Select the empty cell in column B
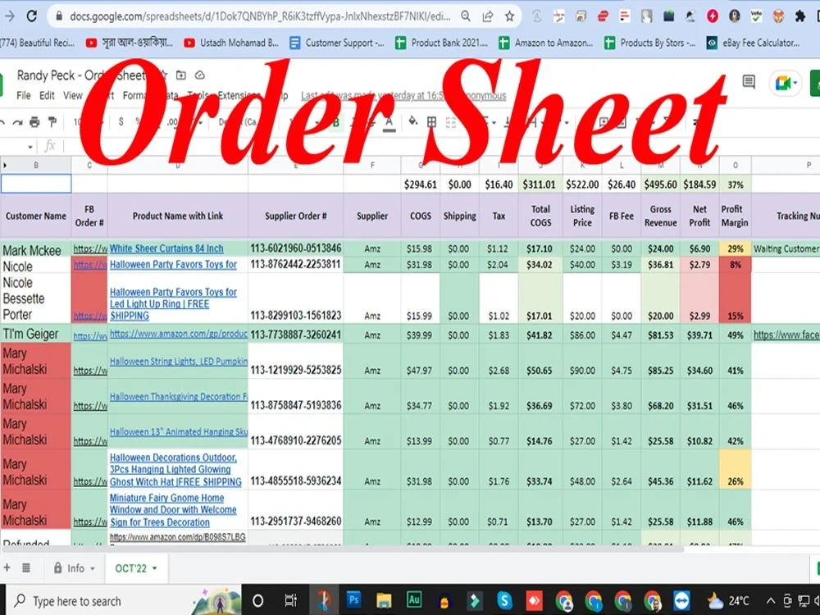This screenshot has height=615, width=820. click(x=36, y=184)
